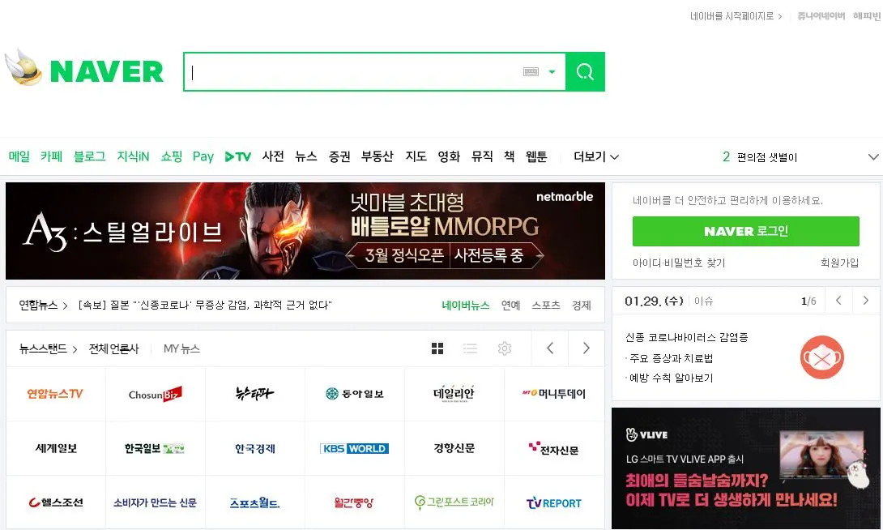
Task: Open the 연합뉴스 headline source link
Action: [43, 306]
